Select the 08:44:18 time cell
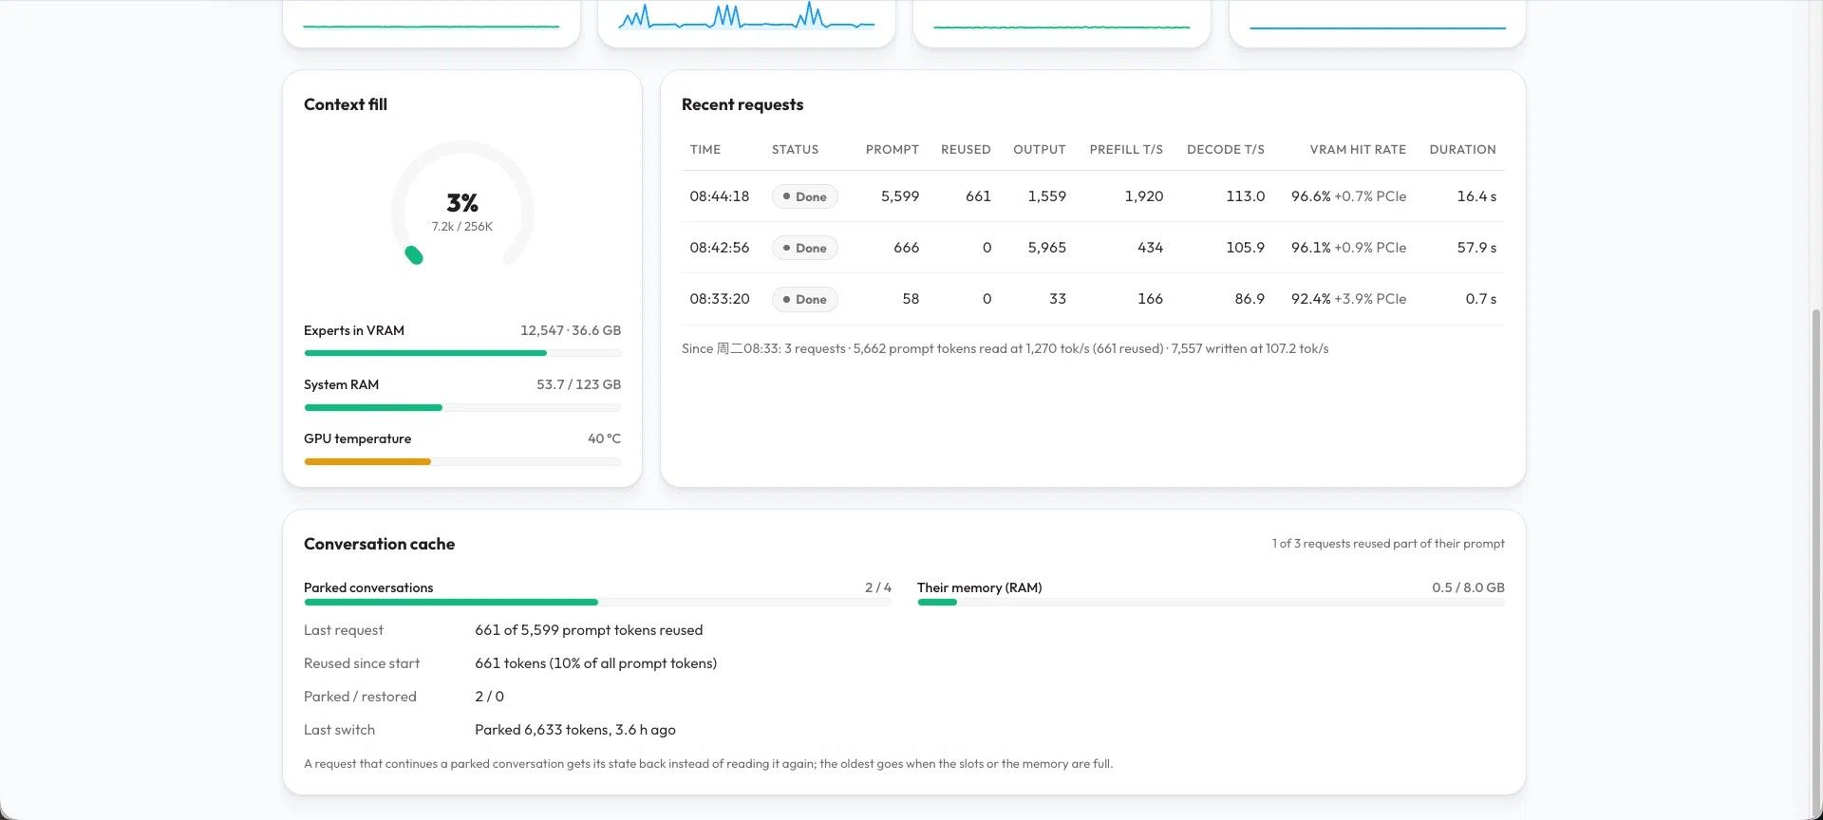The image size is (1823, 820). (x=720, y=196)
